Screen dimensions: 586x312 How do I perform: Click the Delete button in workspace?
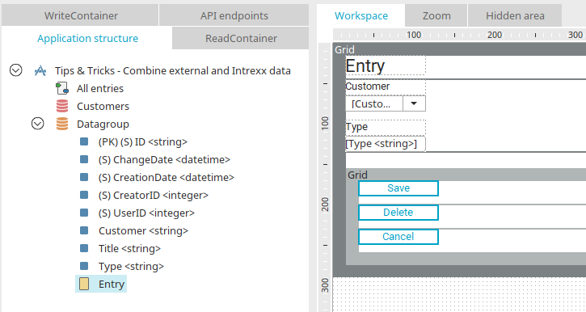click(x=398, y=213)
